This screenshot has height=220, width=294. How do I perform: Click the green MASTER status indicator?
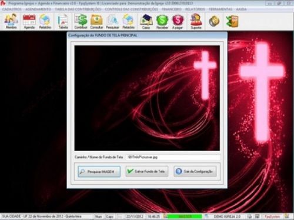tap(185, 216)
